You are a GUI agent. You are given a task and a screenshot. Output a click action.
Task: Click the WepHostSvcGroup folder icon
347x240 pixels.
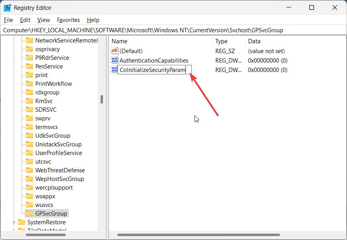click(x=29, y=179)
